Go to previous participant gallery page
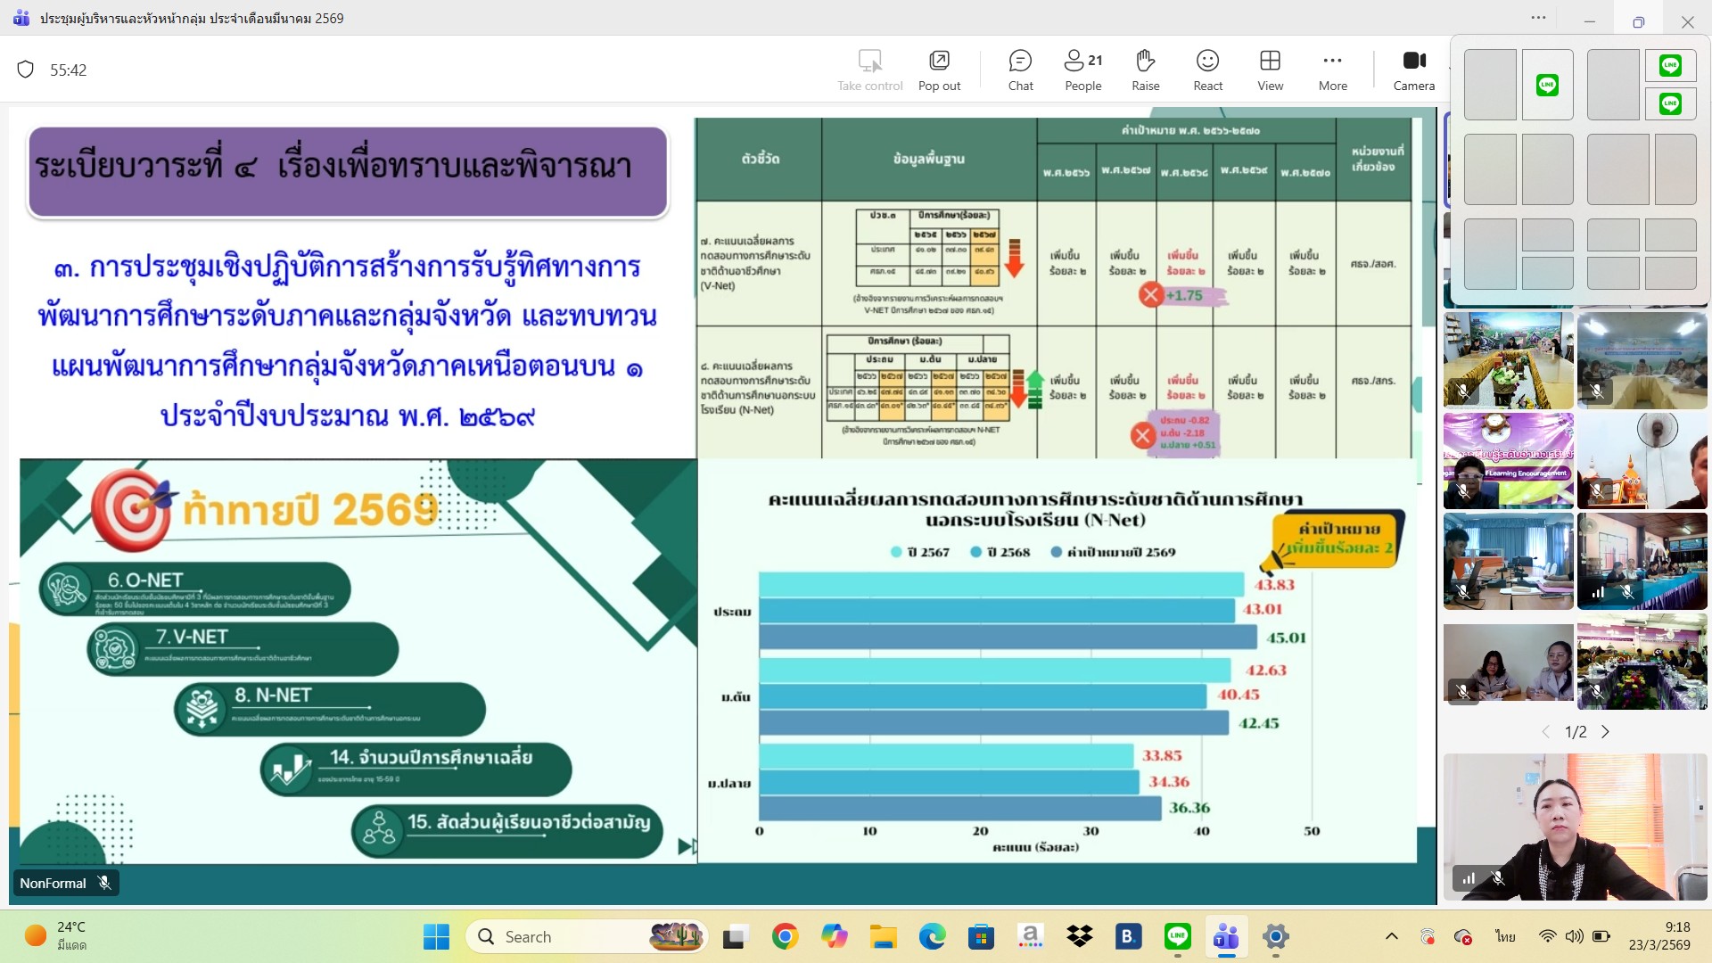Screen dimensions: 1712x963 click(1546, 732)
